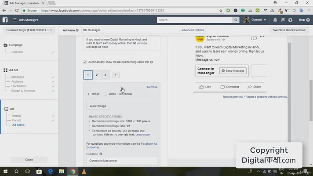Open Ad Setup step
The width and height of the screenshot is (313, 176).
18,125
